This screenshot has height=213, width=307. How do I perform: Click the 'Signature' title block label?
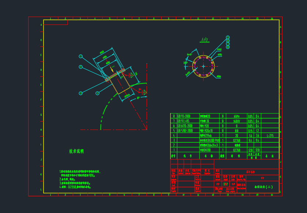[x=207, y=173]
